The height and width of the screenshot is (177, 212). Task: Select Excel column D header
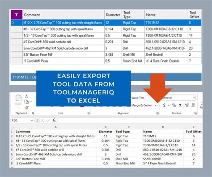pyautogui.click(x=163, y=127)
